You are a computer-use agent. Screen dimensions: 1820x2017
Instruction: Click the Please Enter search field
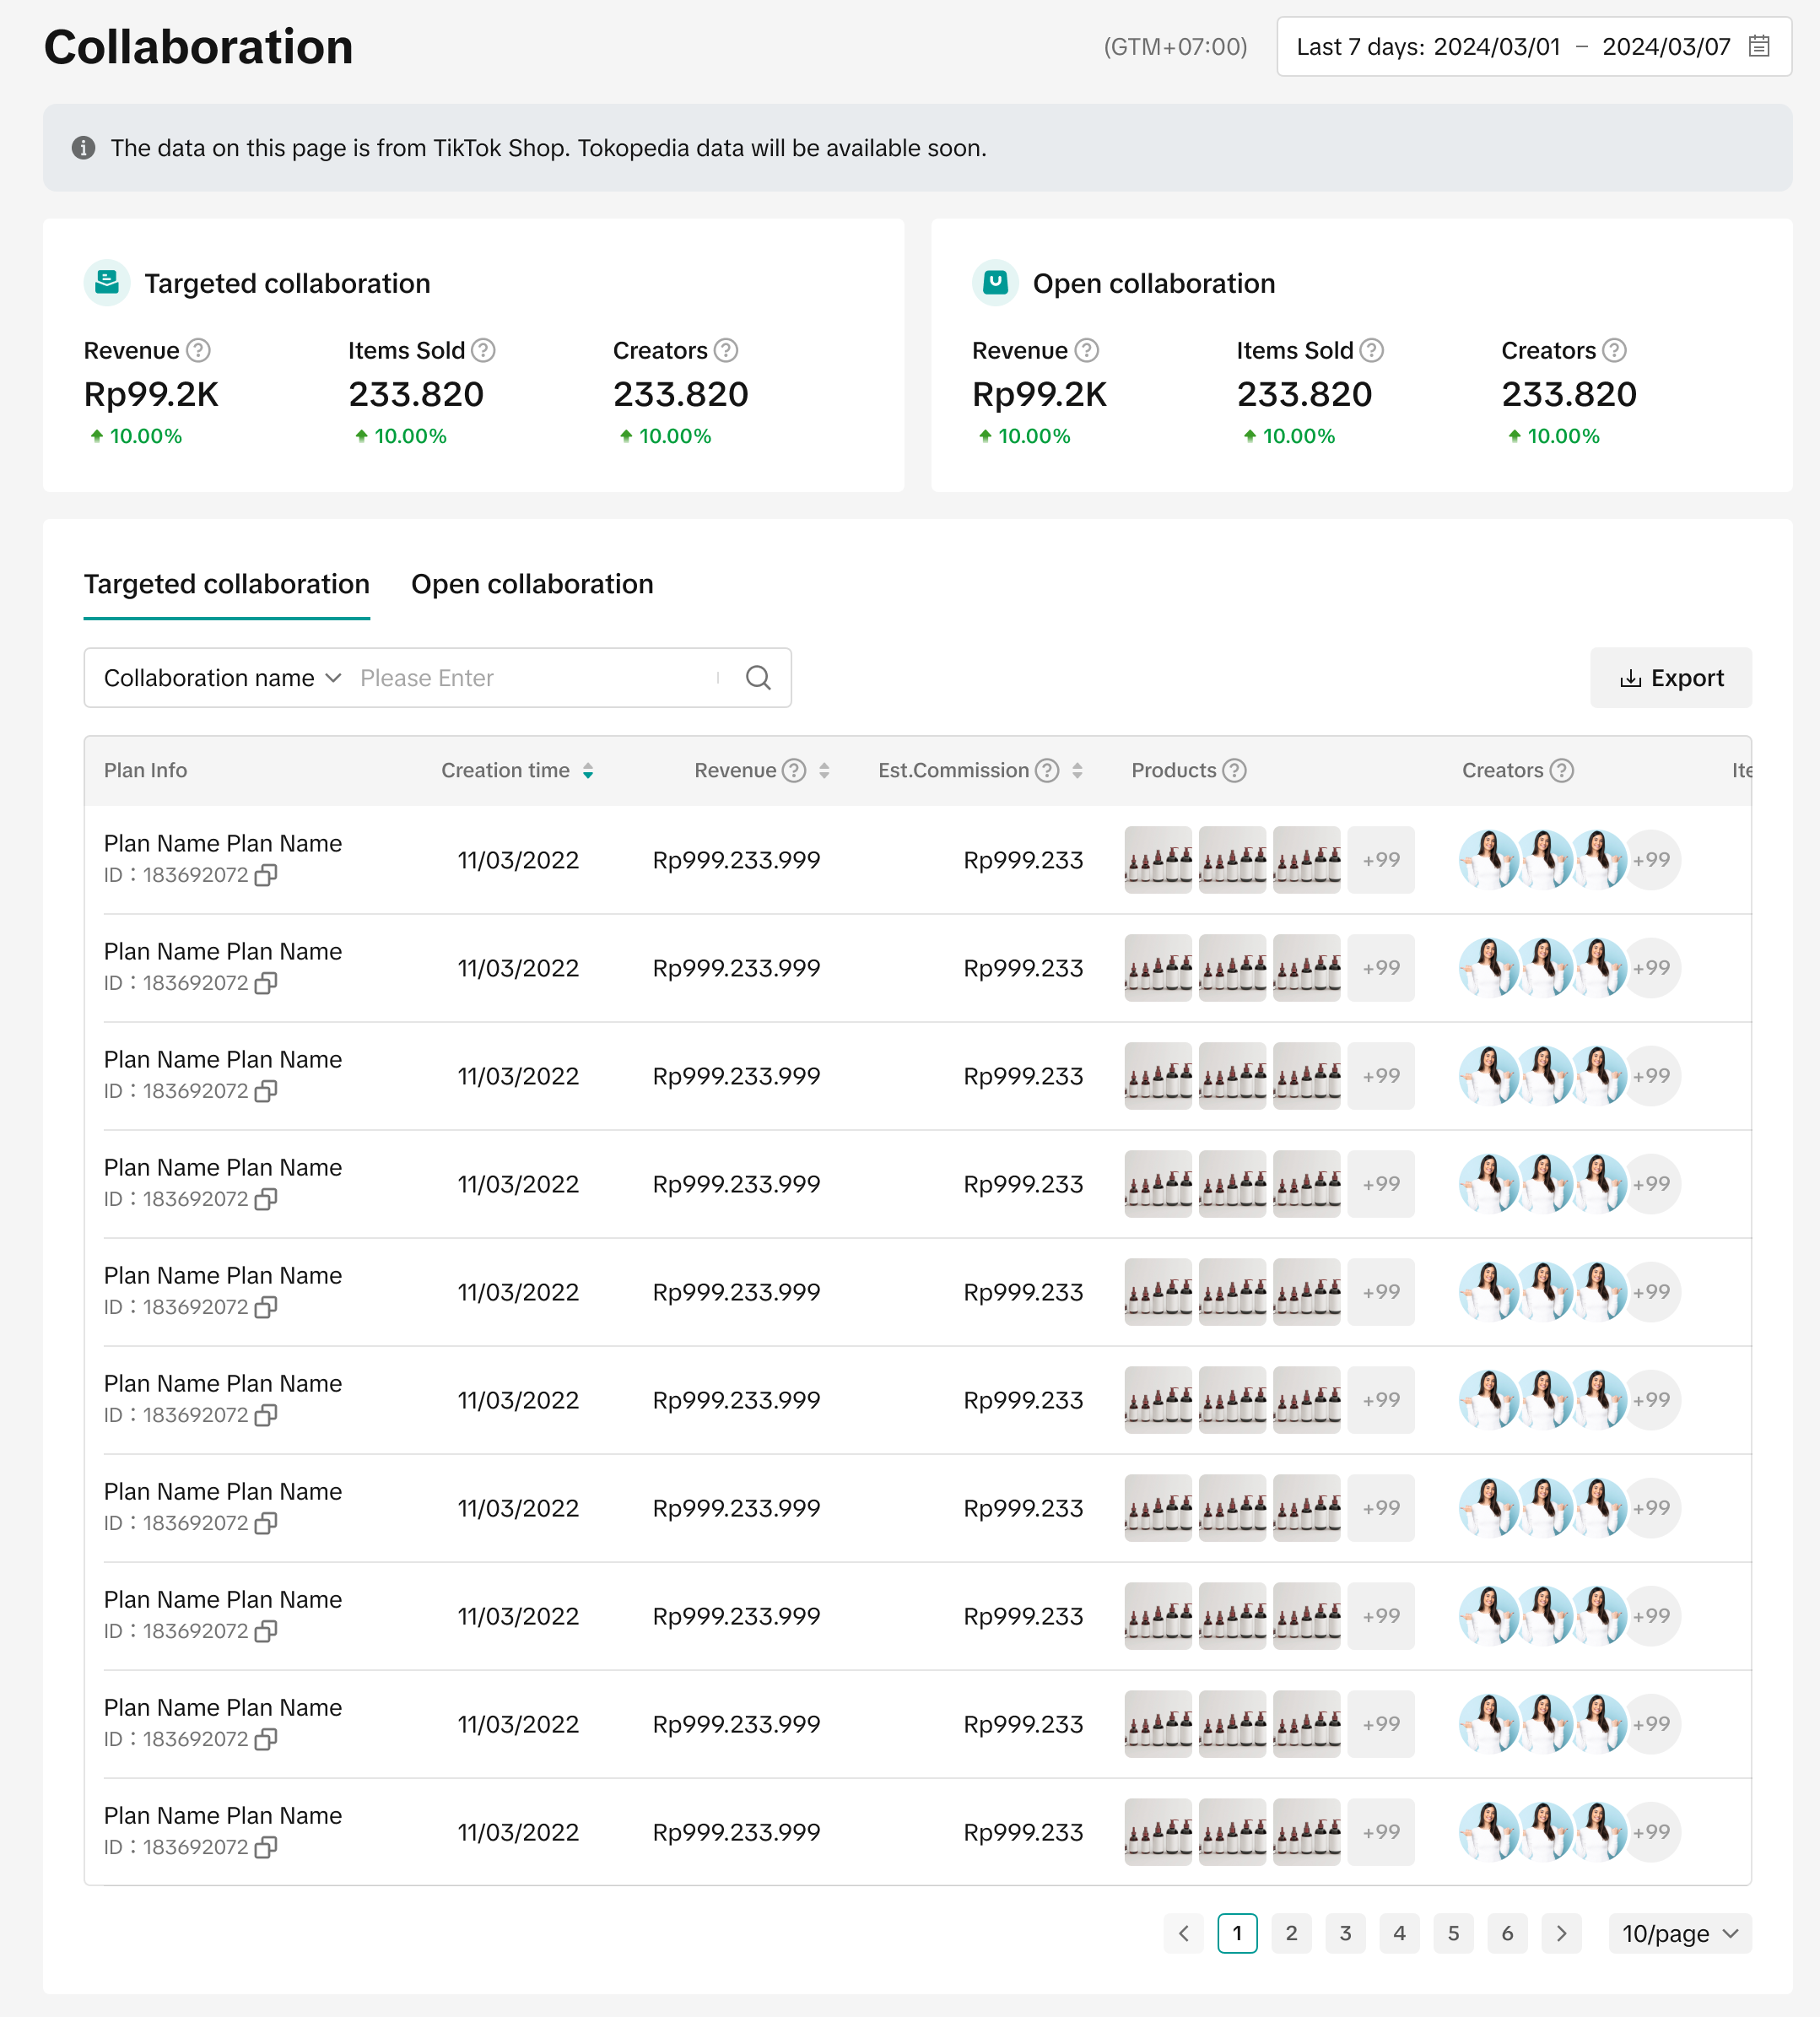pos(530,678)
